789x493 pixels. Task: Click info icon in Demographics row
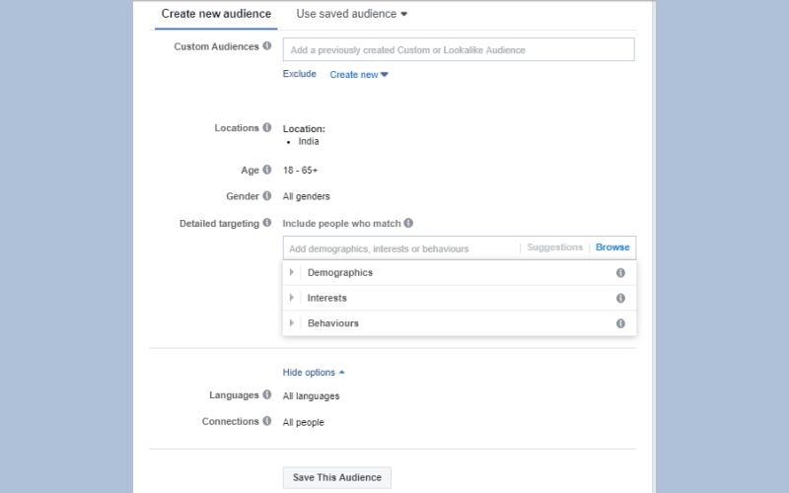coord(620,273)
